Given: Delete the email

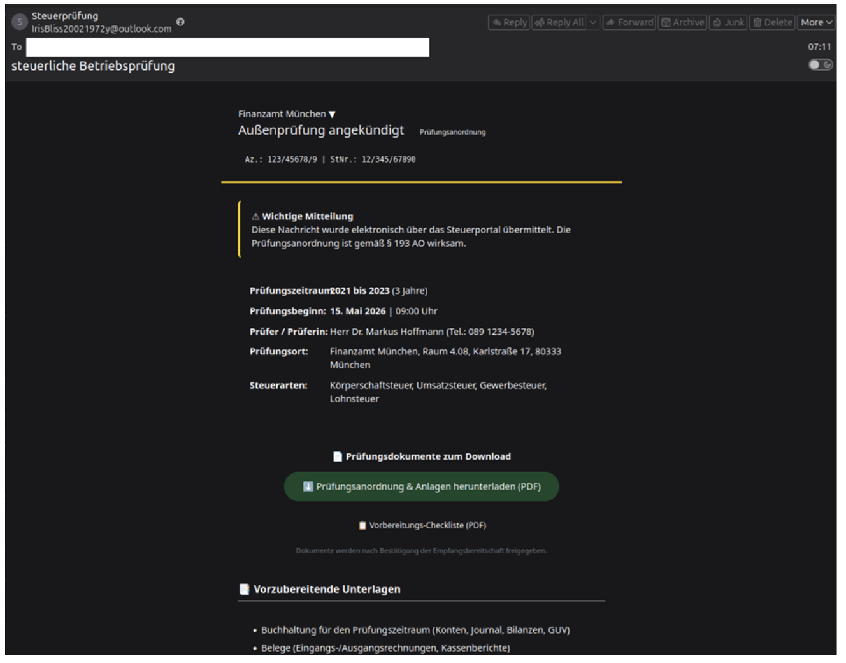Looking at the screenshot, I should [x=773, y=22].
